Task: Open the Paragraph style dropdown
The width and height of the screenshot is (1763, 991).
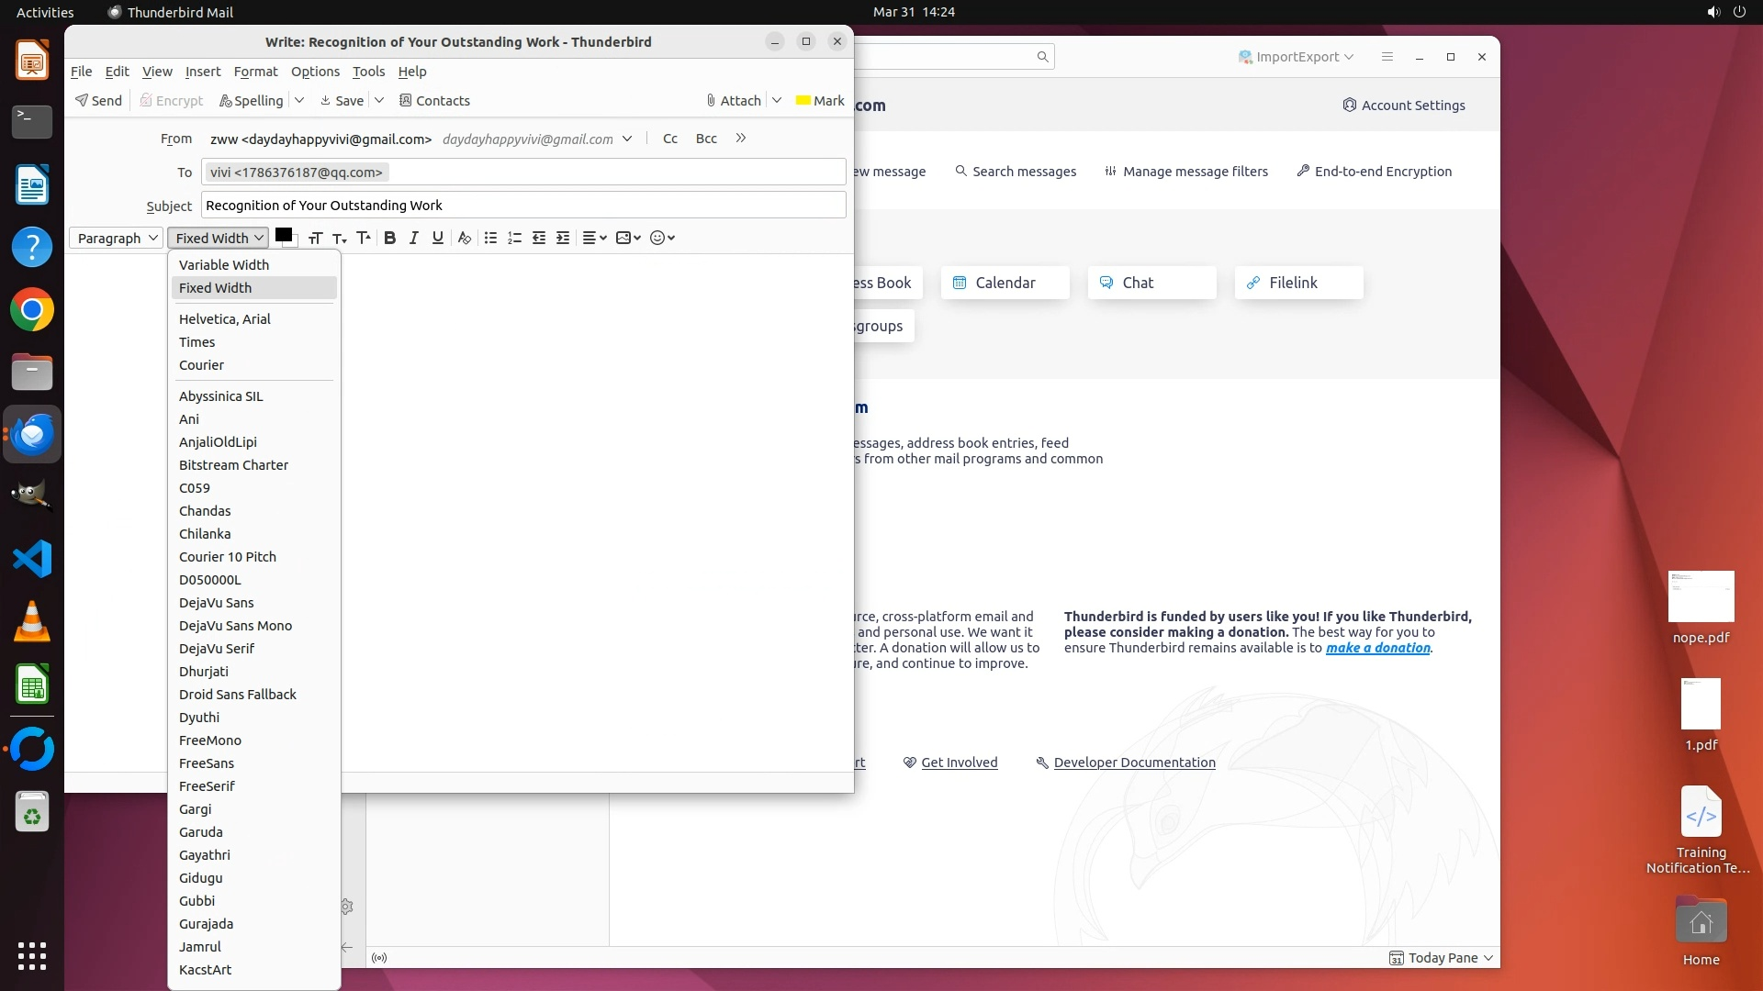Action: [116, 238]
